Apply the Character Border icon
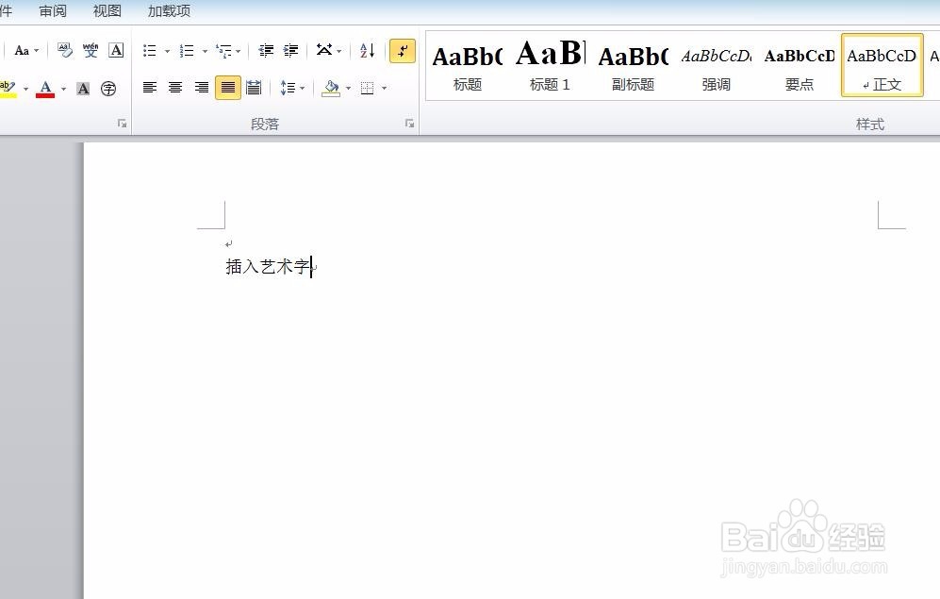This screenshot has height=599, width=940. (116, 50)
